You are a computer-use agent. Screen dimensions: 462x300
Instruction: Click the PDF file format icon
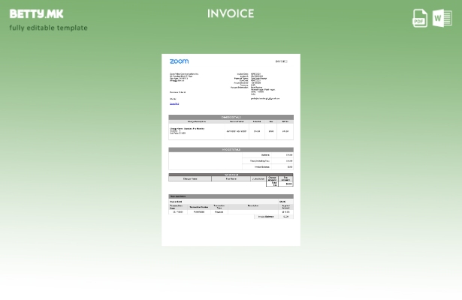click(x=420, y=18)
